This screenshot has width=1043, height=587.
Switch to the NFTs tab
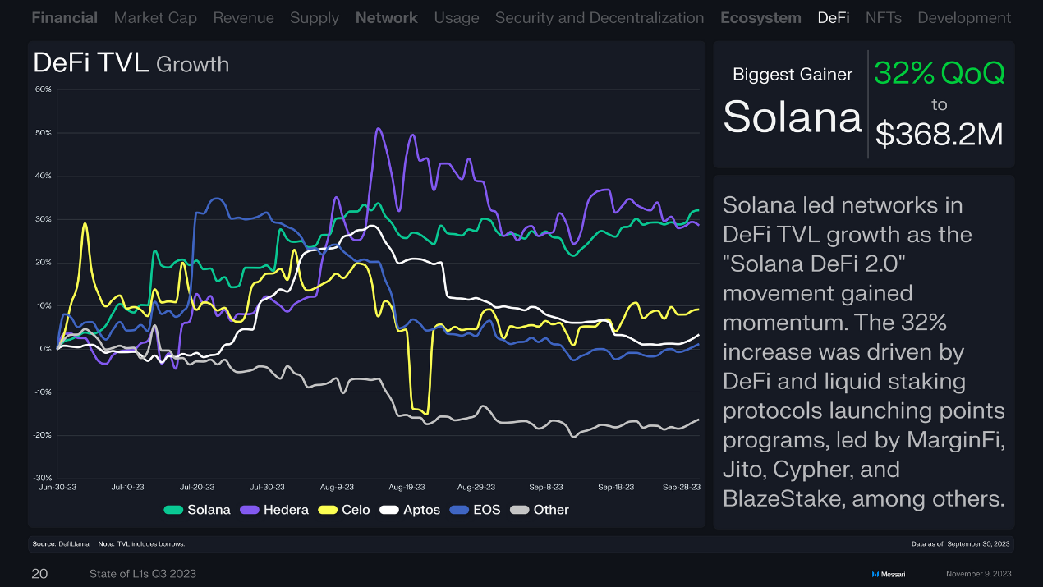[883, 17]
